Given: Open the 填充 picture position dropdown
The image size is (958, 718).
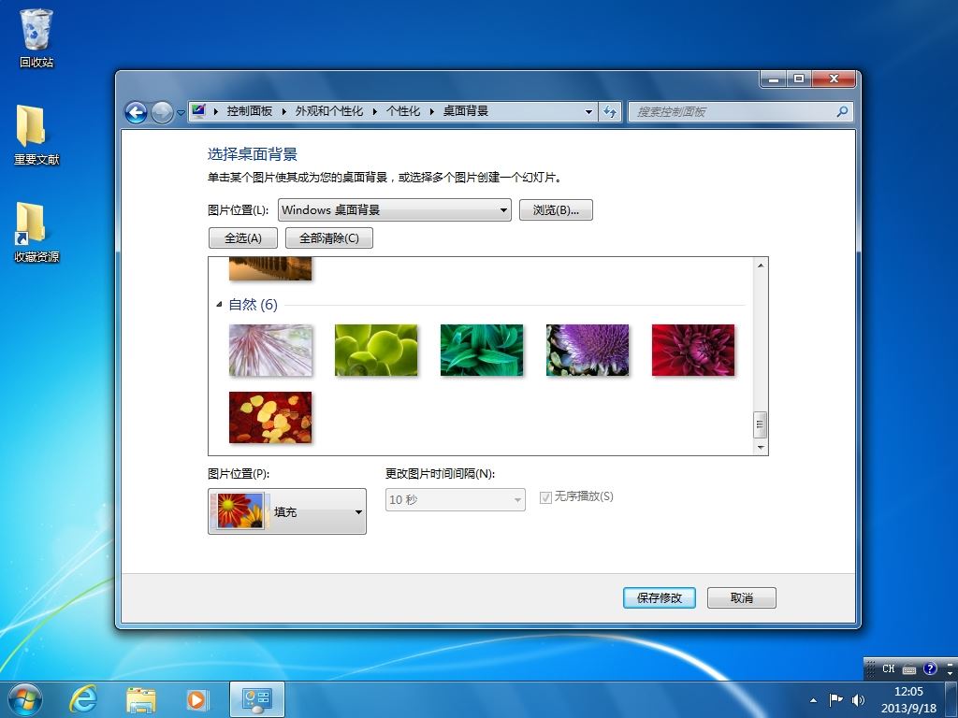Looking at the screenshot, I should 287,511.
